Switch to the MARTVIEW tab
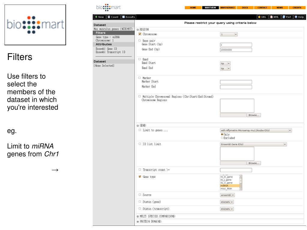 pos(210,7)
